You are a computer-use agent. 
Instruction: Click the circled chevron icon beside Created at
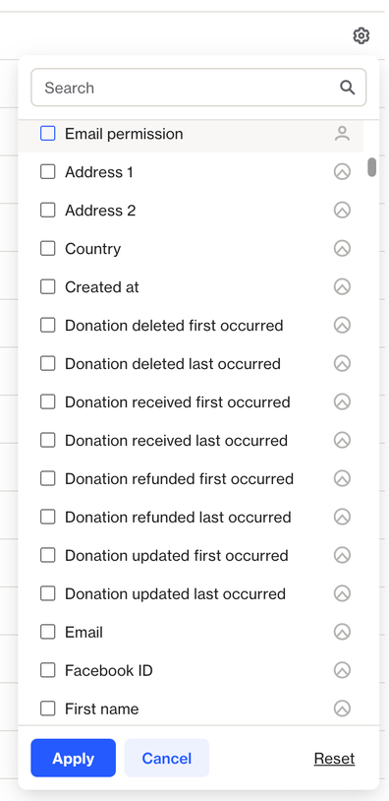coord(342,287)
